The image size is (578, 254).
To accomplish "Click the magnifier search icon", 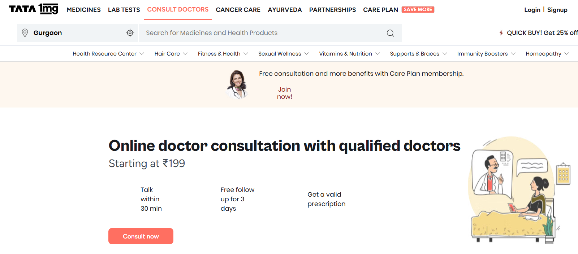I will 390,33.
